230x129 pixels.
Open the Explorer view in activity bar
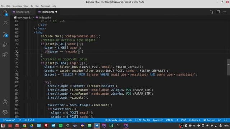5,13
